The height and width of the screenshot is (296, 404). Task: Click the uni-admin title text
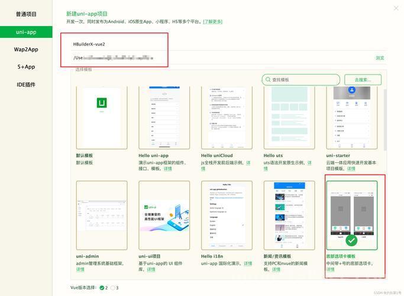88,256
